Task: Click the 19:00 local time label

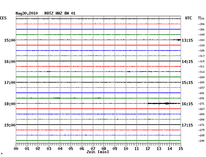Action: click(x=10, y=125)
